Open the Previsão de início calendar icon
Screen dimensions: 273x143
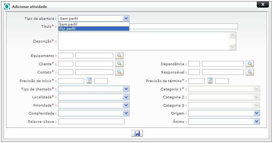[x=89, y=81]
